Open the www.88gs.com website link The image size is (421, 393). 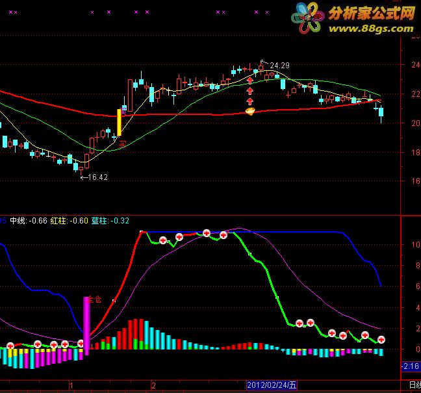(x=371, y=29)
